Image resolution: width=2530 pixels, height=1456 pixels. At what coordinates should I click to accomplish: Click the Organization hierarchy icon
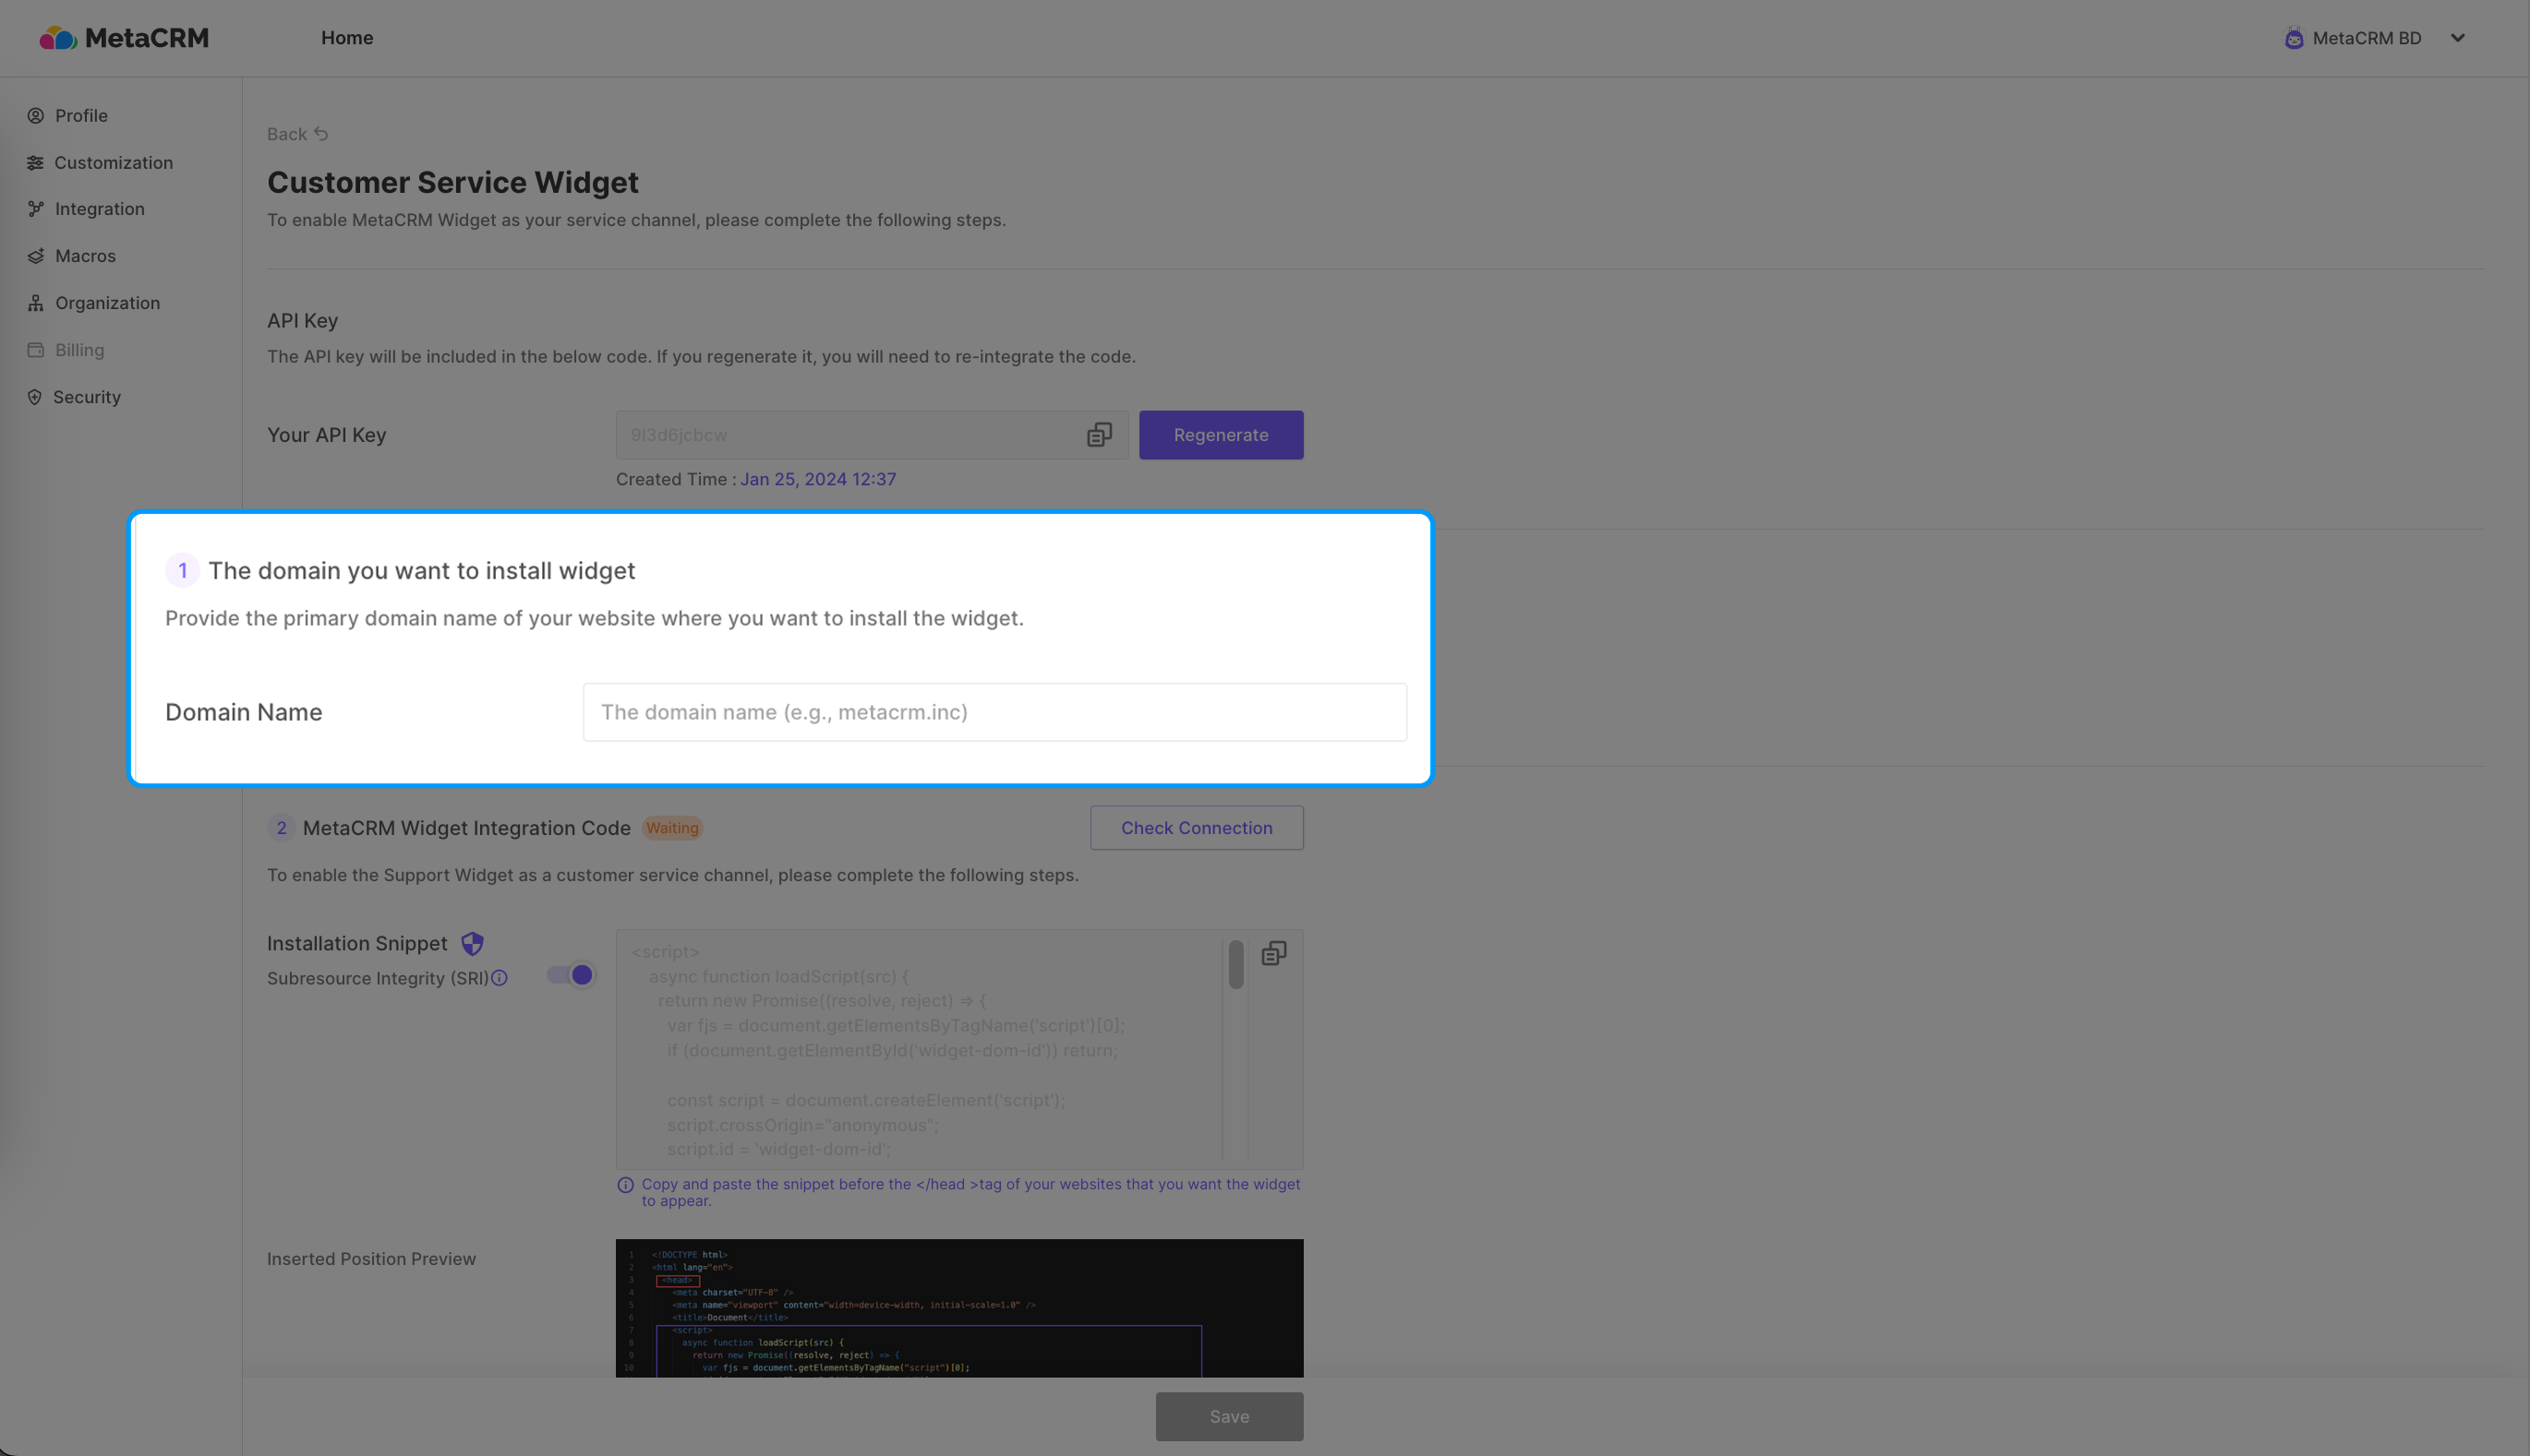tap(36, 303)
